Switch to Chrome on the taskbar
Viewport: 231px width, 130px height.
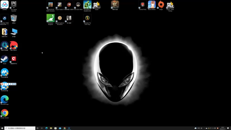64,128
